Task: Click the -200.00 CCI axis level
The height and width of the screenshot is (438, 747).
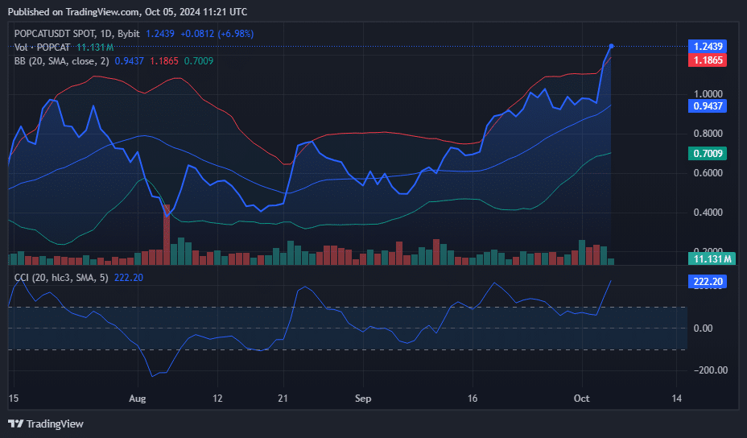Action: (x=709, y=370)
